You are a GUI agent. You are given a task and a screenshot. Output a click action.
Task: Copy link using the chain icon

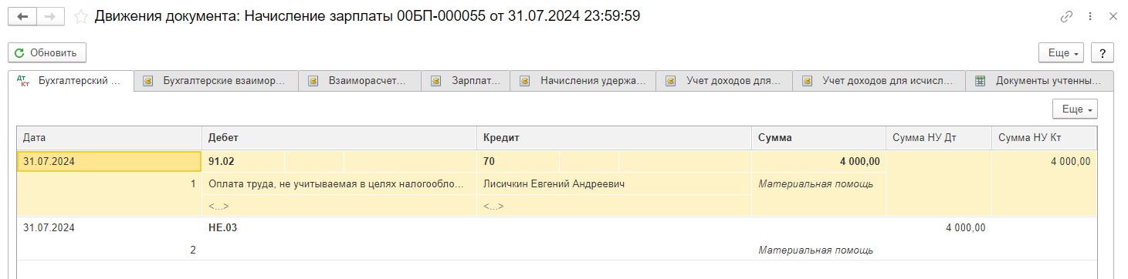pos(1066,16)
